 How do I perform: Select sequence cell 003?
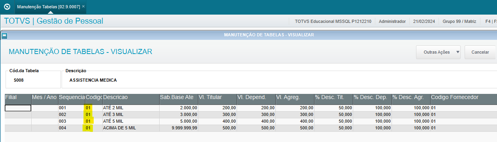point(72,121)
